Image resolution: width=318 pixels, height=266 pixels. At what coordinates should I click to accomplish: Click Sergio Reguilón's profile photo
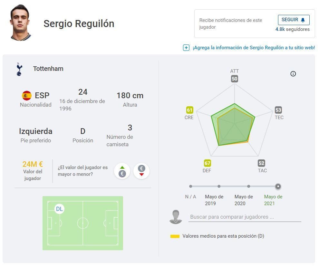pos(21,23)
